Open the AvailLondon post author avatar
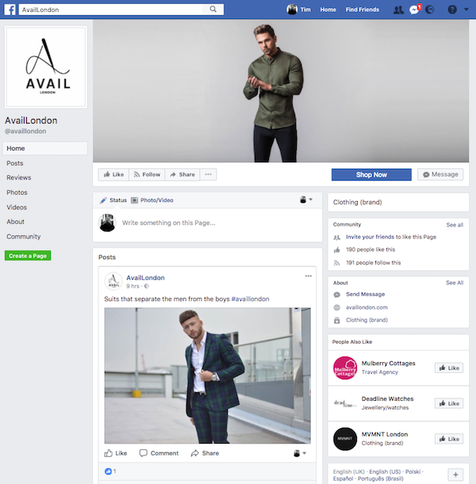 113,281
